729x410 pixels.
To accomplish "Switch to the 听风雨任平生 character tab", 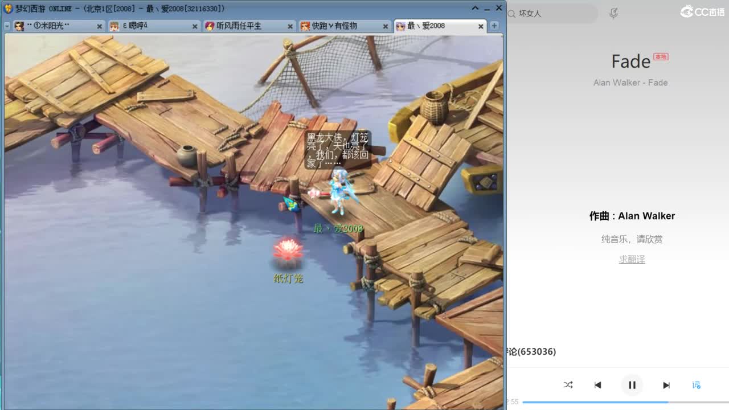I will click(x=249, y=26).
